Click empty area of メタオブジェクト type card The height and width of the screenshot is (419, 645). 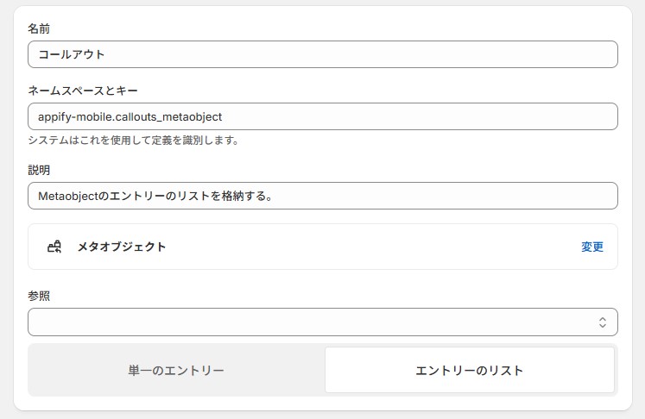[x=370, y=247]
